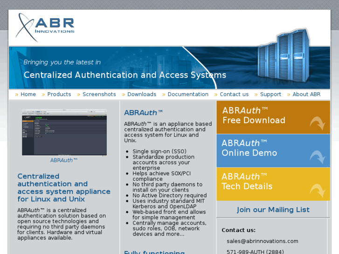Open the Documentation page
Viewport: 339px width, 254px height.
point(188,94)
